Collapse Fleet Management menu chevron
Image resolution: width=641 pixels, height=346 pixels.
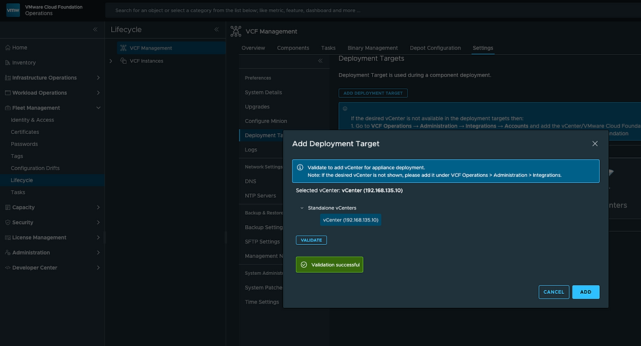click(98, 108)
